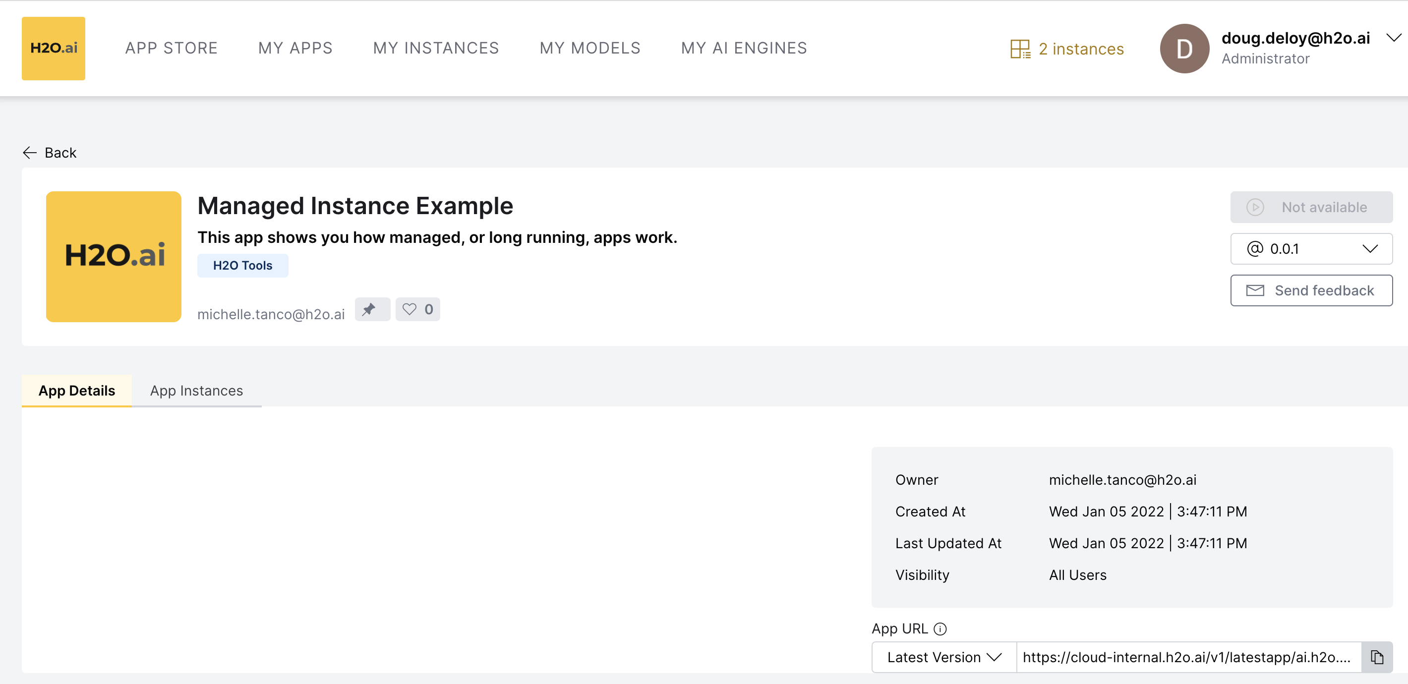Screen dimensions: 1408x684
Task: Click the user avatar D
Action: [1184, 49]
